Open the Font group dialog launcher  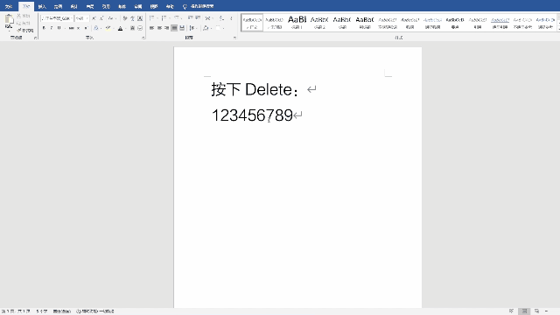click(x=143, y=38)
